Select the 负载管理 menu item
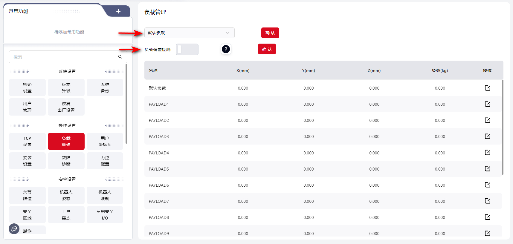The height and width of the screenshot is (244, 513). pyautogui.click(x=66, y=141)
